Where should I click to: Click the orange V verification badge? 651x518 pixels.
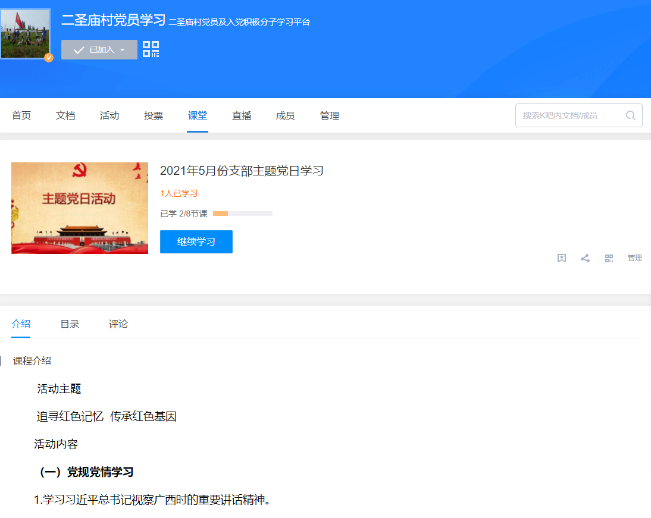point(49,58)
